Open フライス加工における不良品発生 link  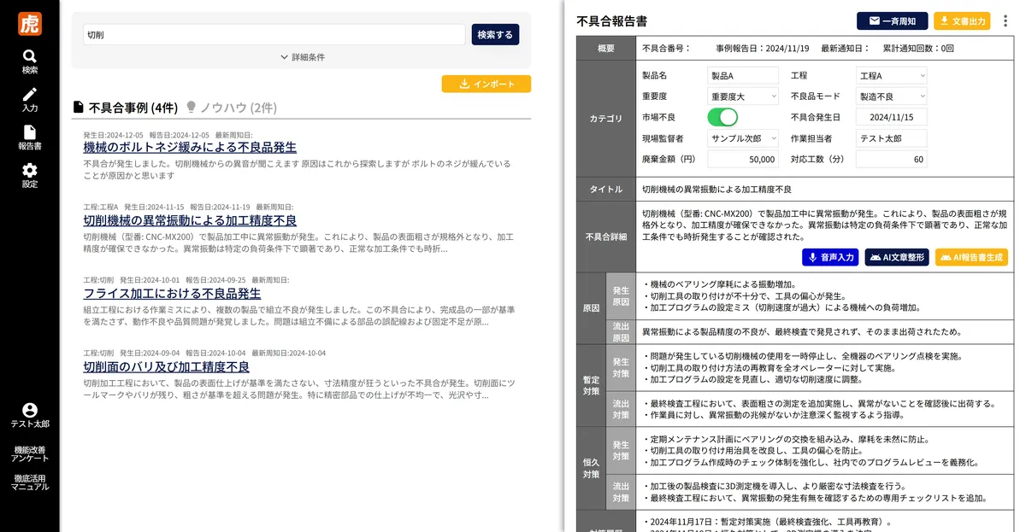tap(172, 294)
